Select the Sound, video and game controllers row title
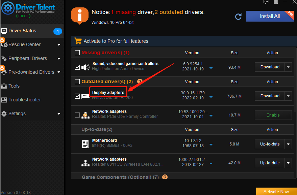The image size is (297, 195). click(125, 64)
